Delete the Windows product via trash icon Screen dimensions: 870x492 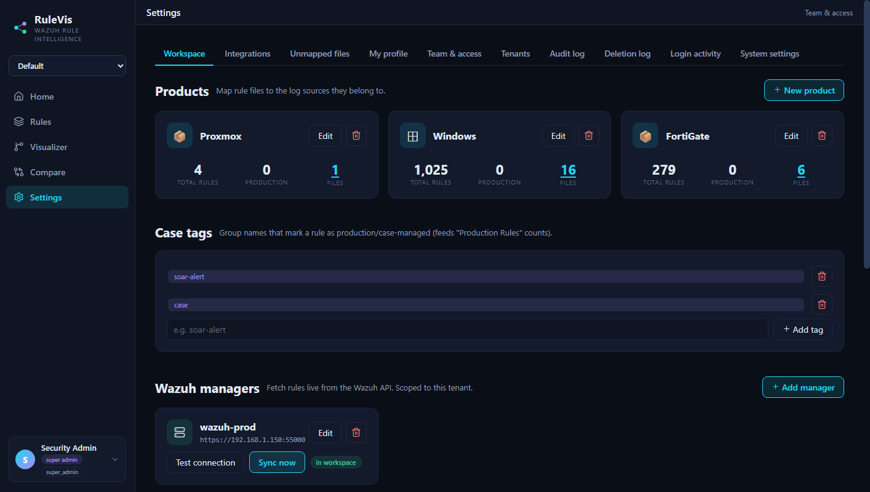point(589,136)
